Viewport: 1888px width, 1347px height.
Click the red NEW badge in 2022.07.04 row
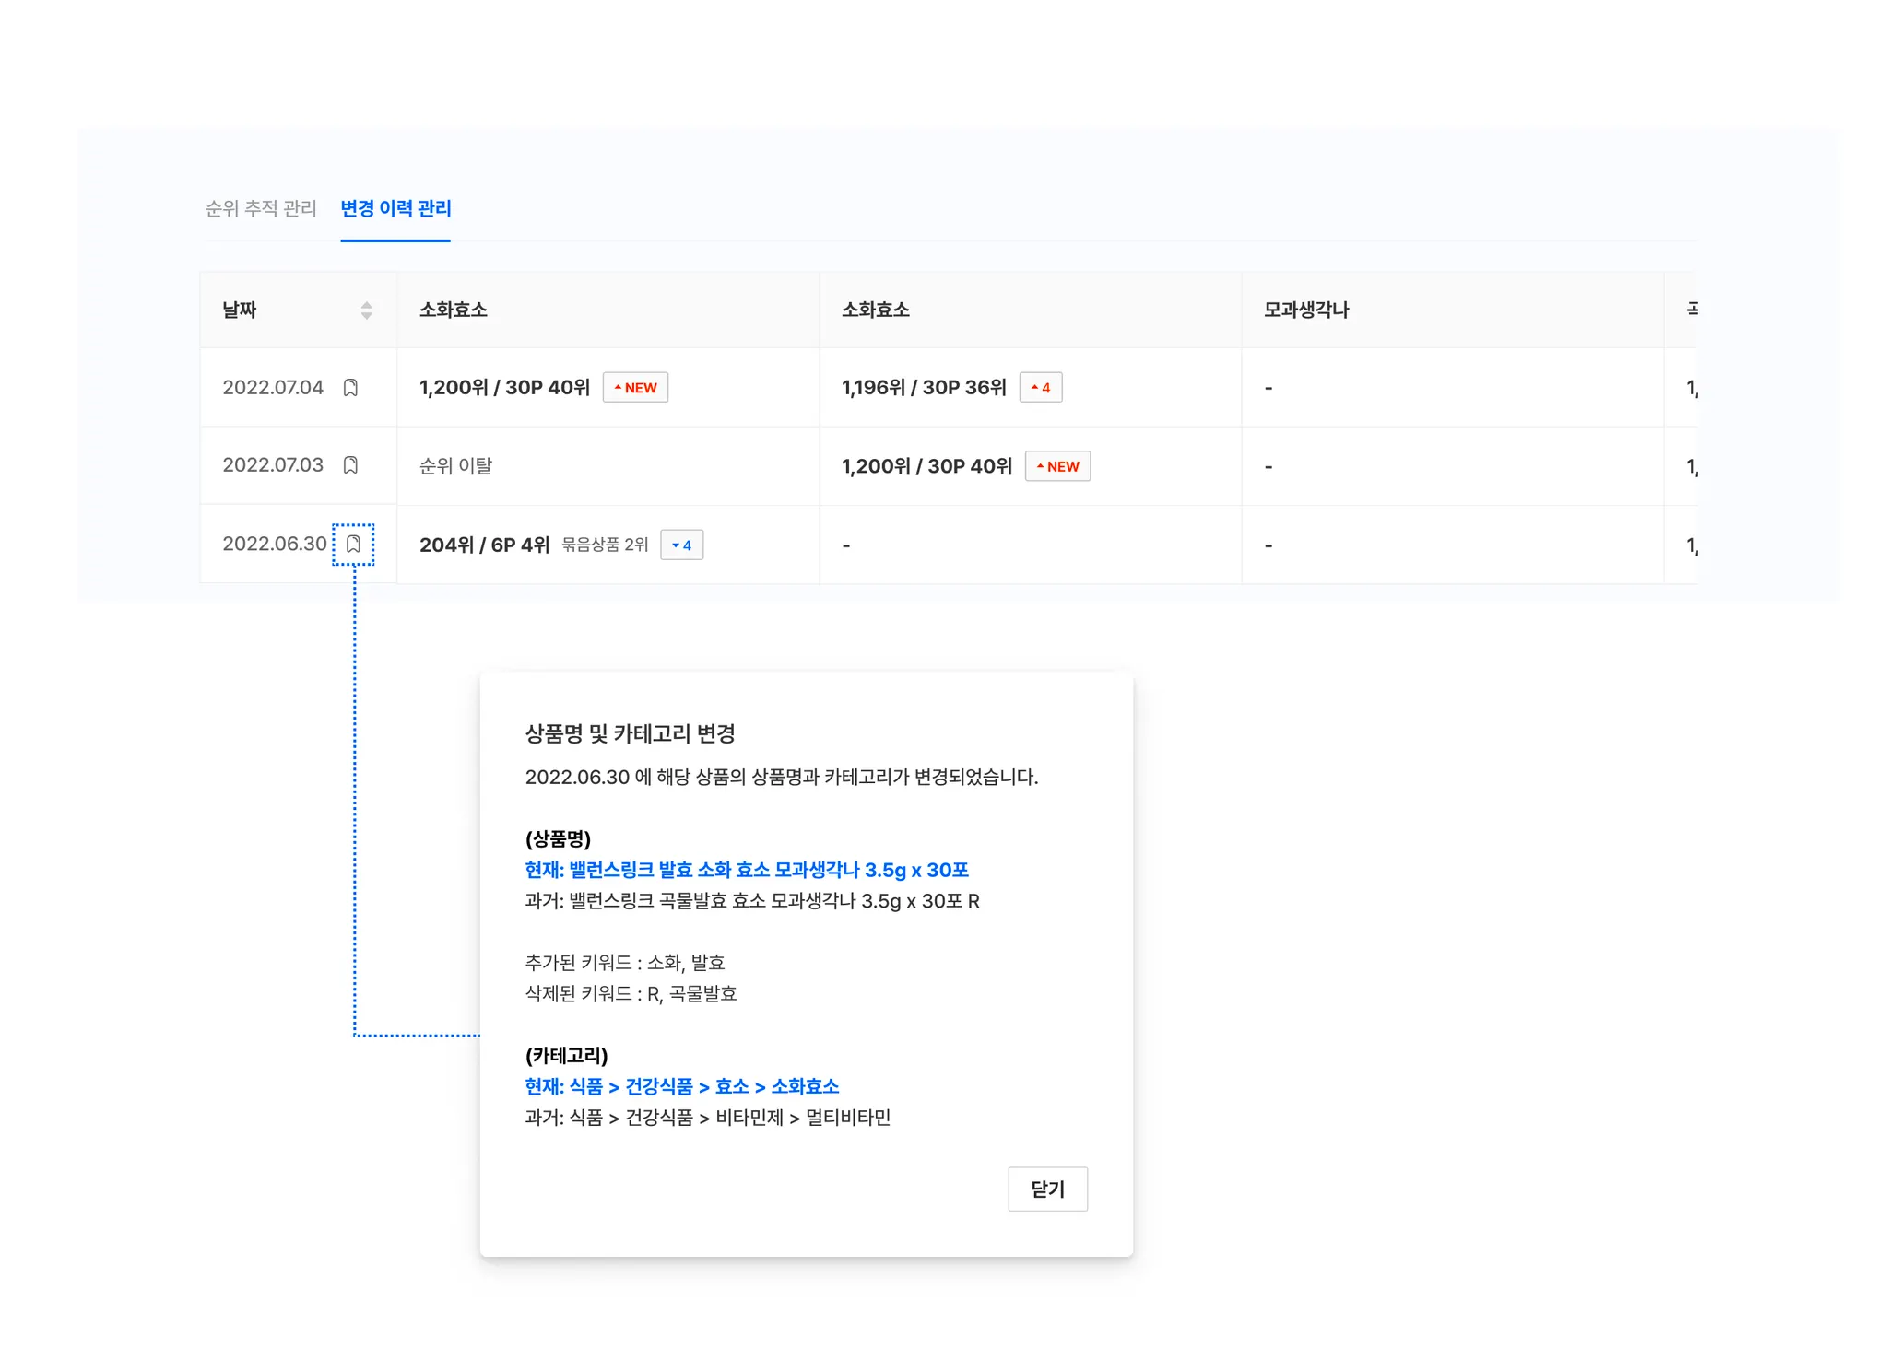pyautogui.click(x=635, y=388)
